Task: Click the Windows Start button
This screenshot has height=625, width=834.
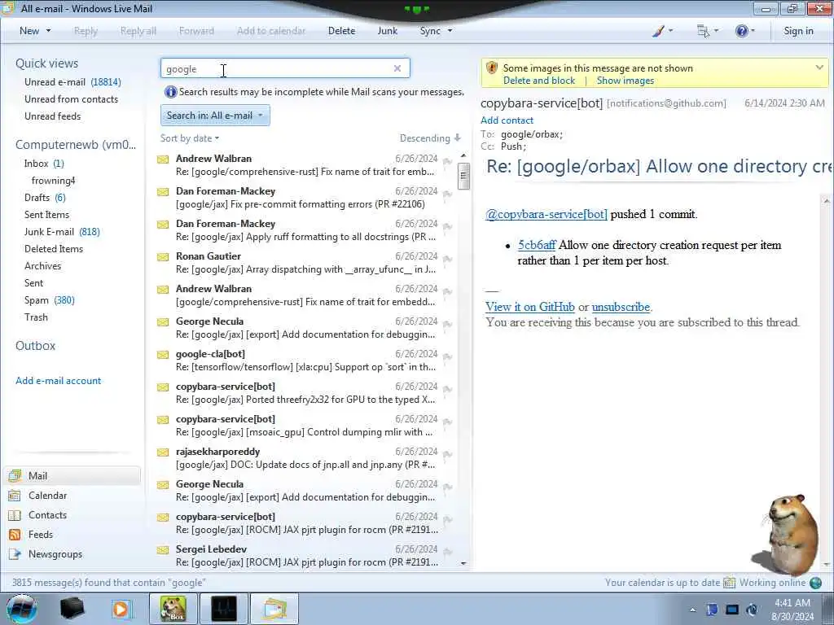Action: point(21,609)
